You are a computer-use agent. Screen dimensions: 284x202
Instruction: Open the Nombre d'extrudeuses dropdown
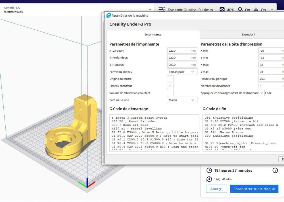pyautogui.click(x=271, y=86)
